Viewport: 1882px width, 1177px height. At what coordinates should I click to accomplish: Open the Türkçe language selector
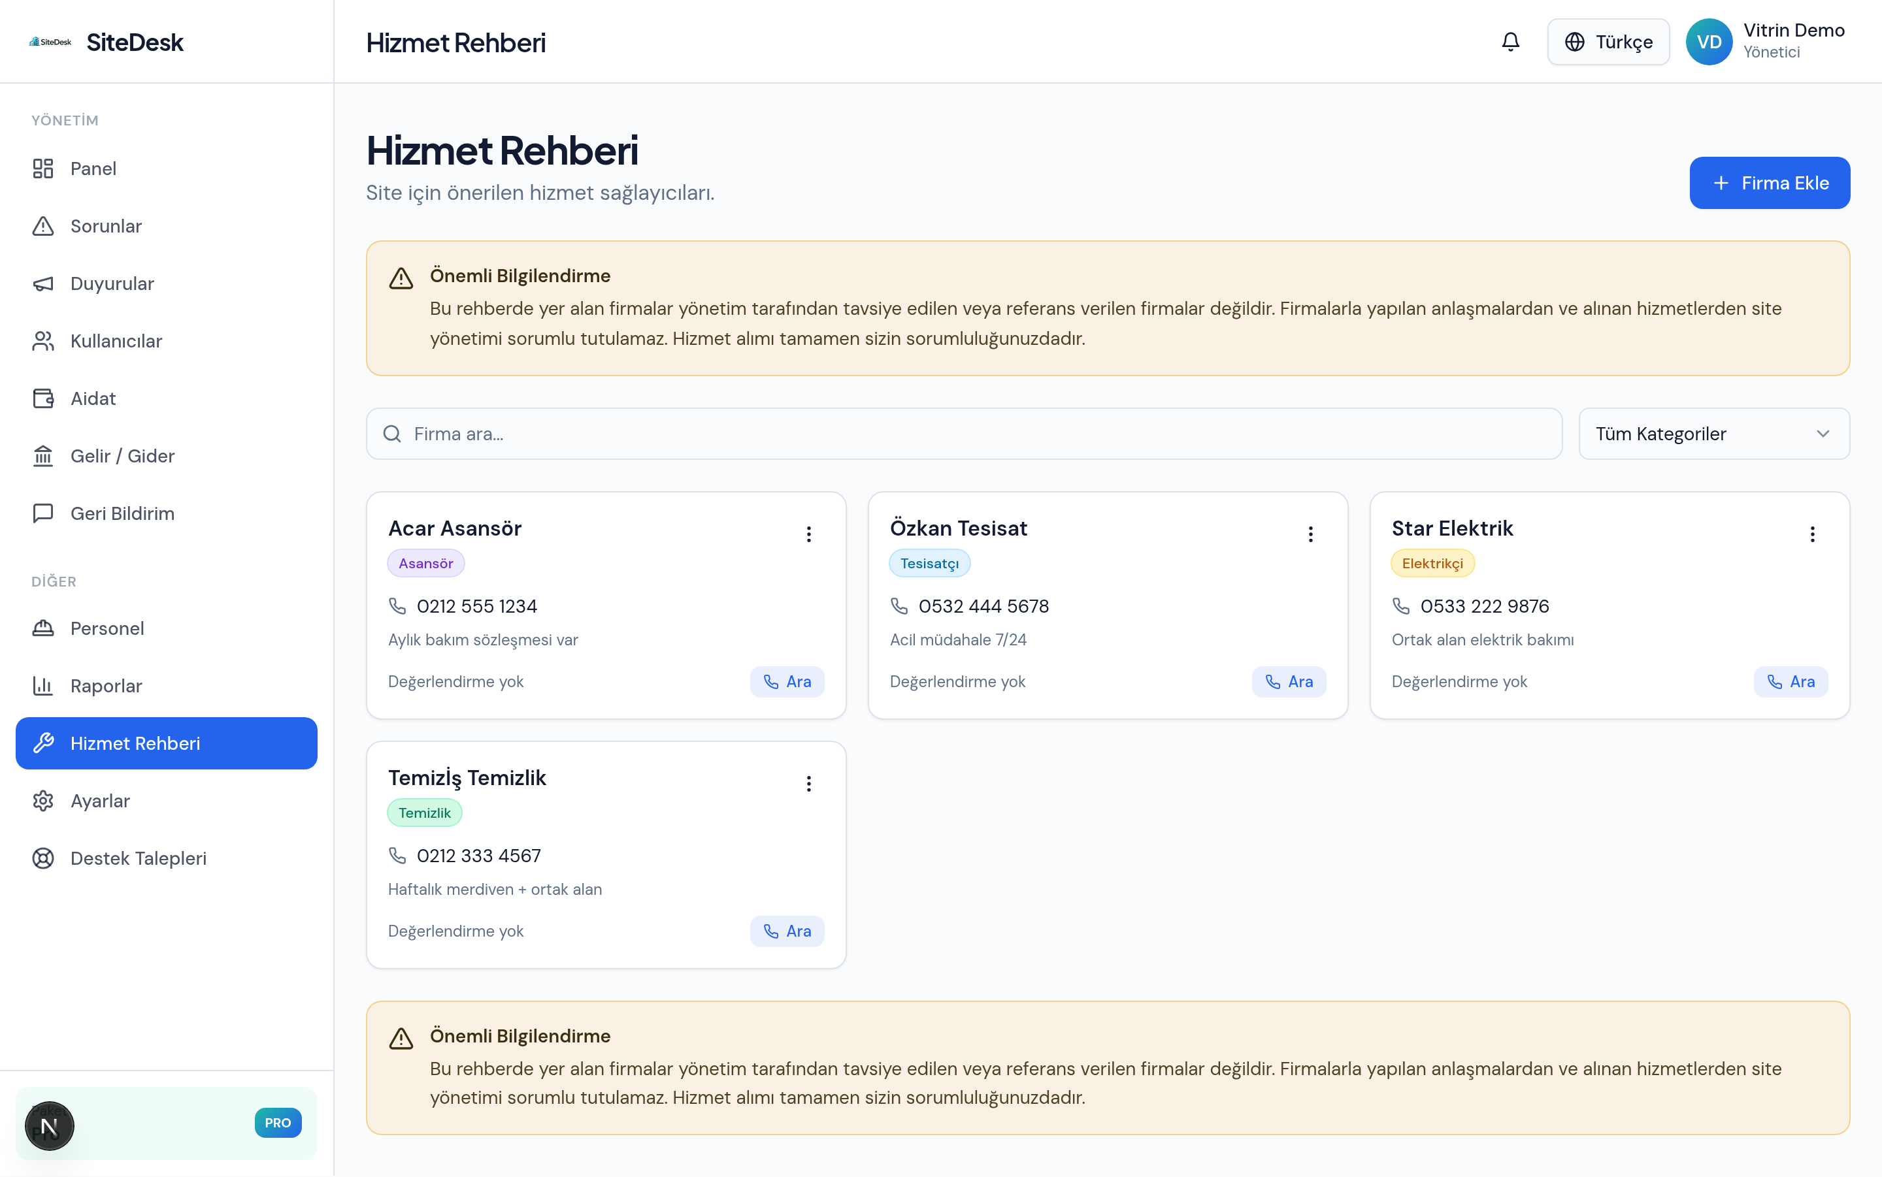1608,42
